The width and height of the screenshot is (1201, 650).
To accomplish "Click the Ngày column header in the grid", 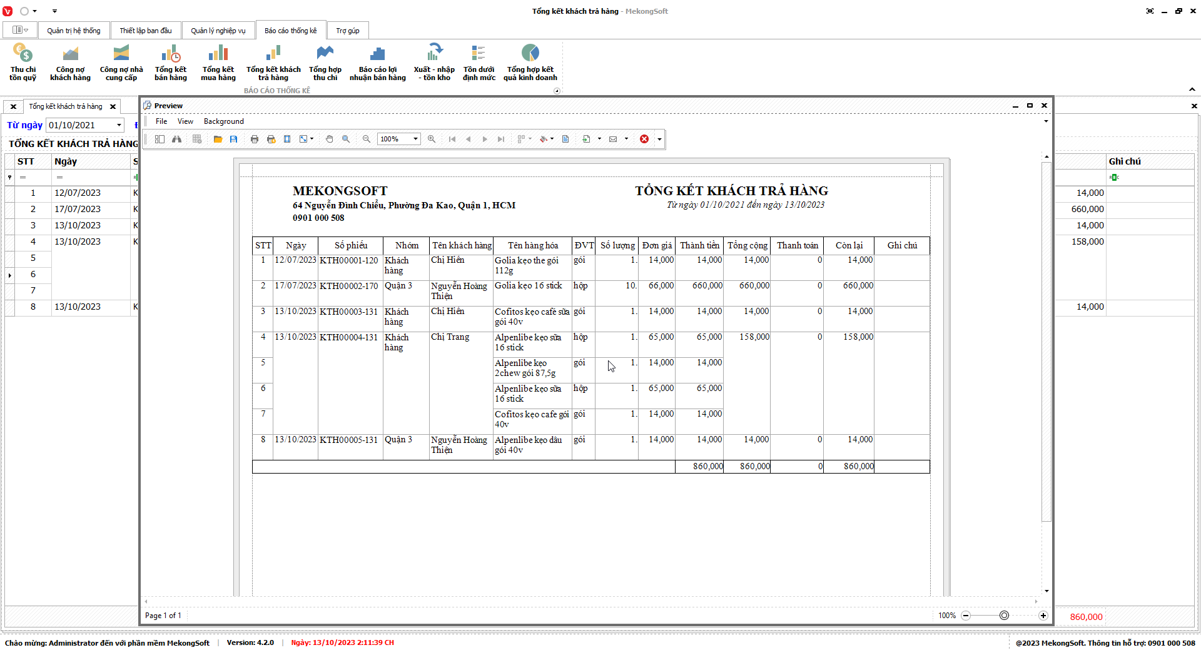I will coord(66,161).
